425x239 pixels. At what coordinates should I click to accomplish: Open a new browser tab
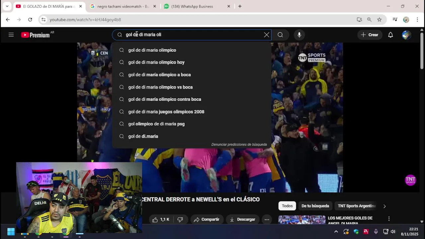[240, 6]
